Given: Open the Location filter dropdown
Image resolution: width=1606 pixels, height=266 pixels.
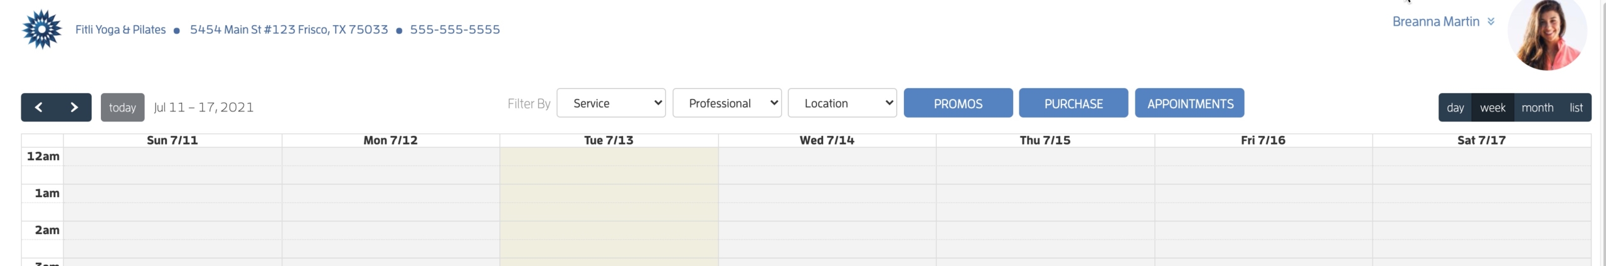Looking at the screenshot, I should (843, 103).
